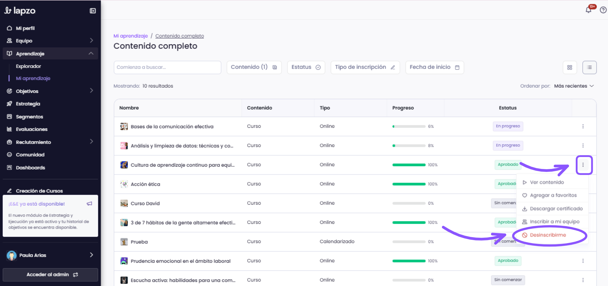Screen dimensions: 608x286
Task: Open the Contenido (1) filter
Action: point(254,67)
